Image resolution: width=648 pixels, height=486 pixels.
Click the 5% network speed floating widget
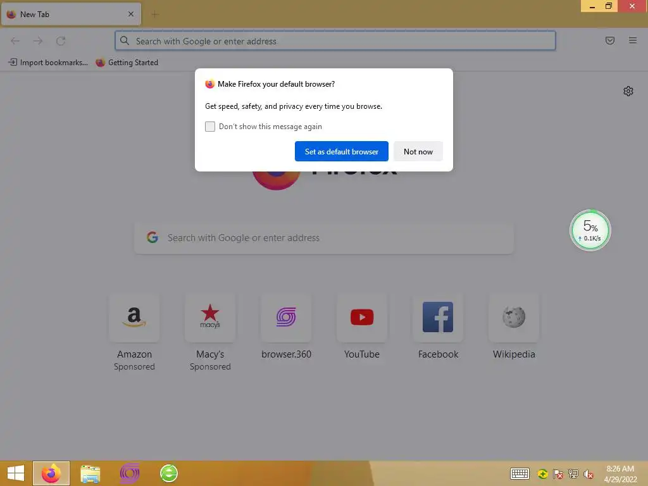[590, 230]
